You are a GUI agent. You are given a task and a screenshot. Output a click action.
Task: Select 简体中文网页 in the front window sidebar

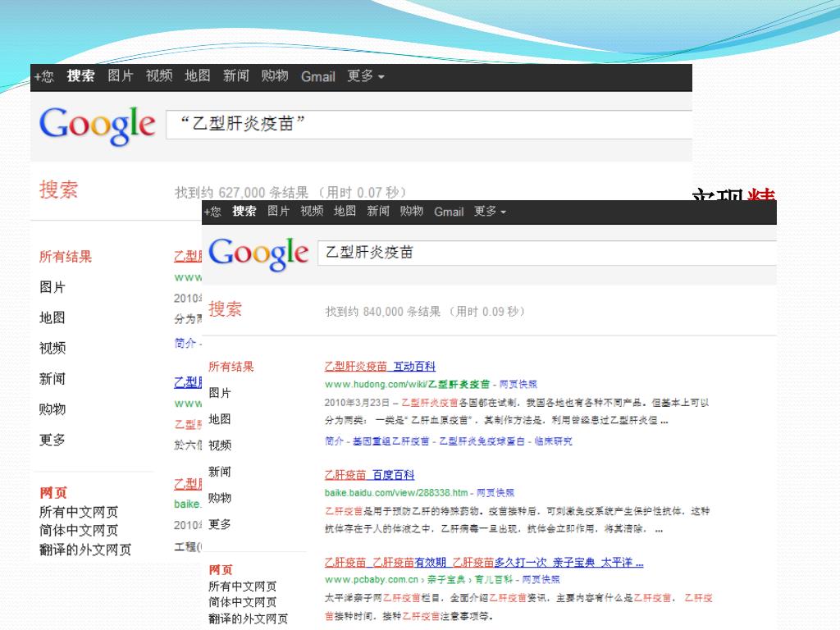click(243, 603)
